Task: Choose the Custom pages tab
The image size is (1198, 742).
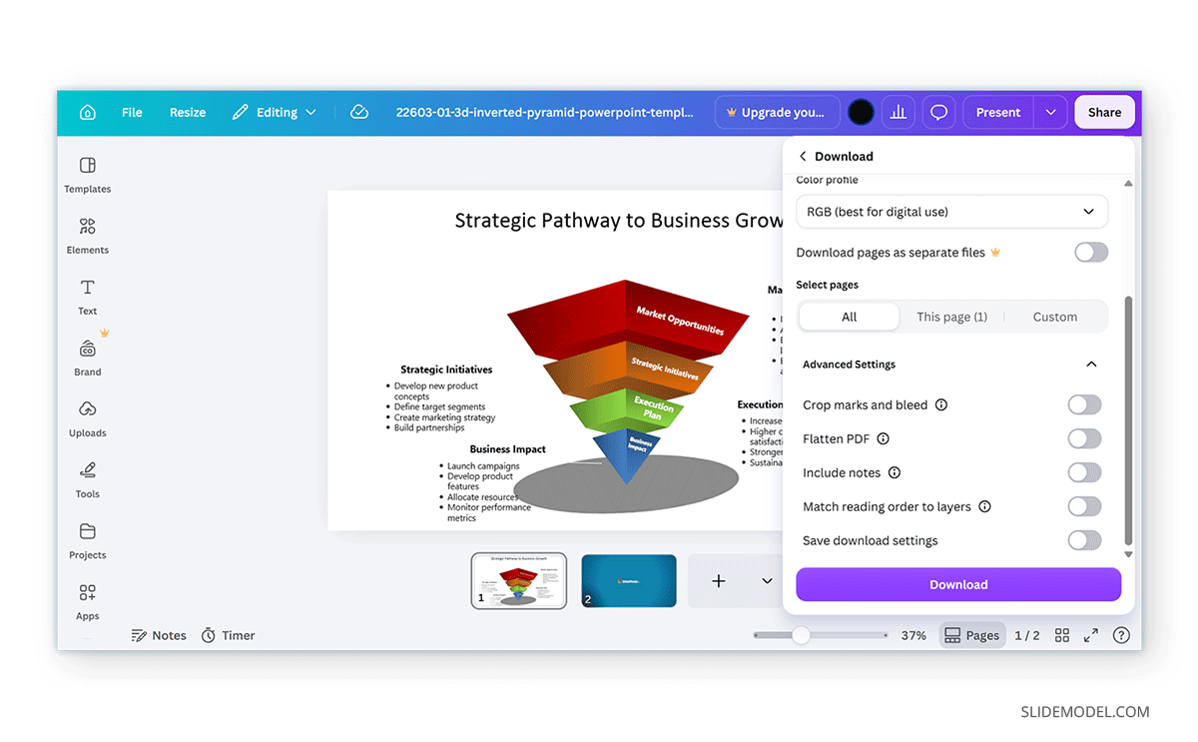Action: tap(1055, 317)
